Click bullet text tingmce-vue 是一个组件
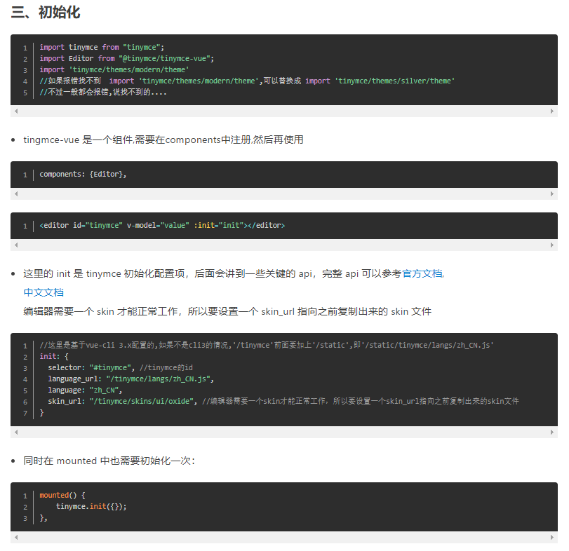The height and width of the screenshot is (551, 569). click(x=163, y=140)
